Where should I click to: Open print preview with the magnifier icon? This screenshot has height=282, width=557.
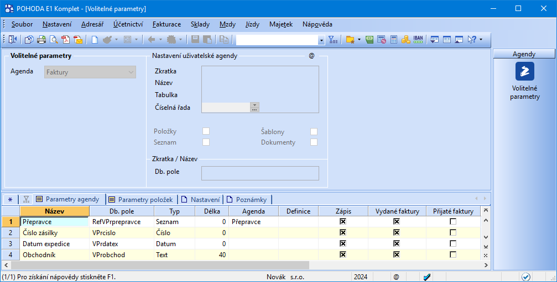point(54,40)
